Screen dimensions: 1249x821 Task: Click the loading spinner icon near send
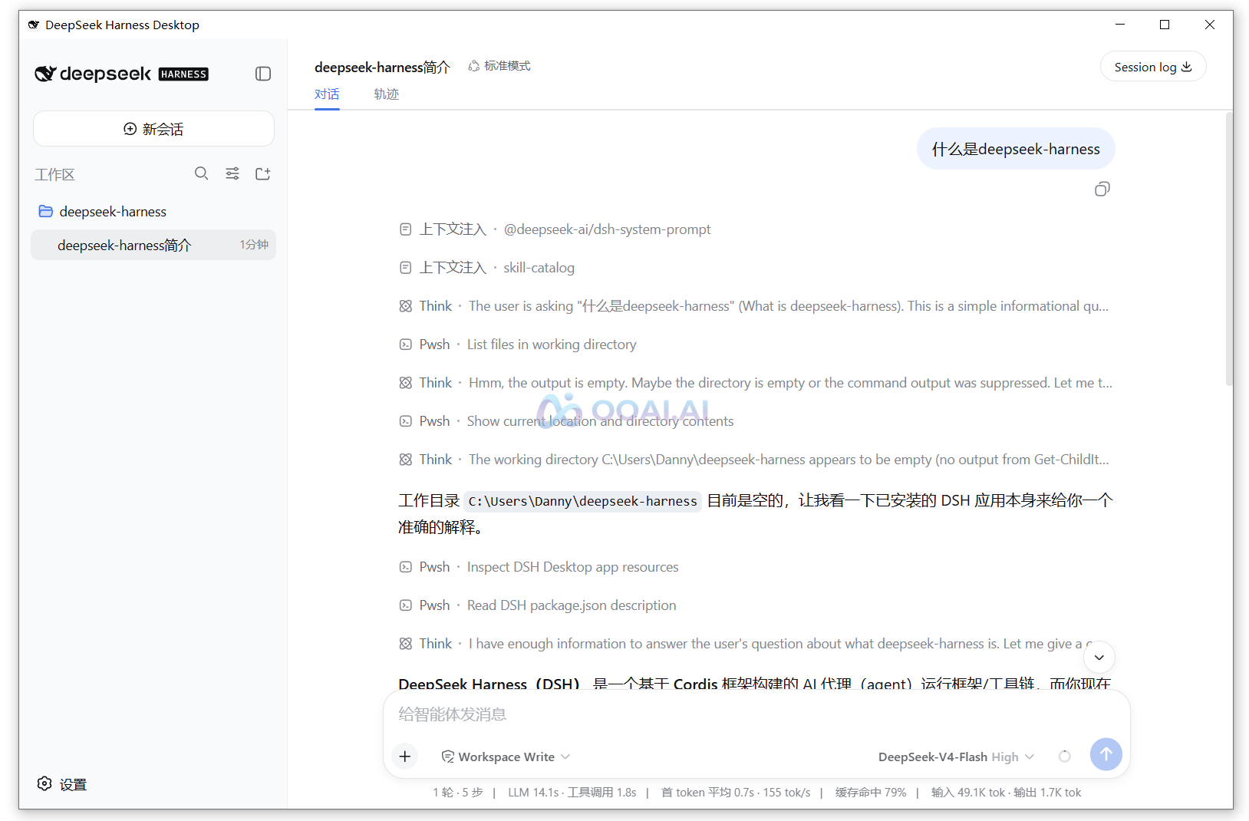(1065, 757)
